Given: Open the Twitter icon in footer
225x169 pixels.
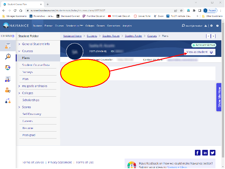Looking at the screenshot, I should coord(213,153).
